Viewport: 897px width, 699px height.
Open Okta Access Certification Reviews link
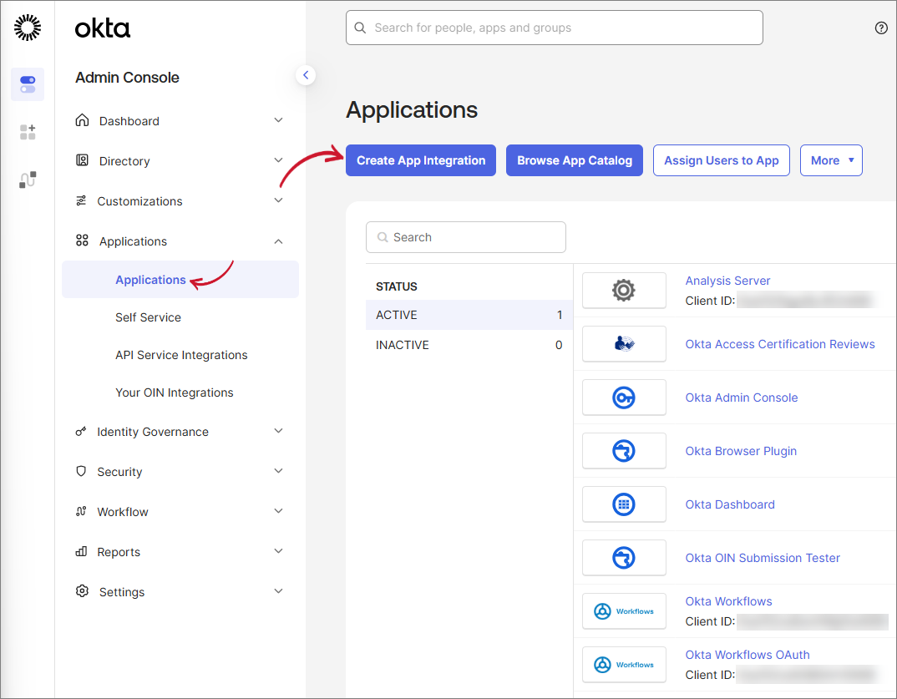click(x=780, y=344)
